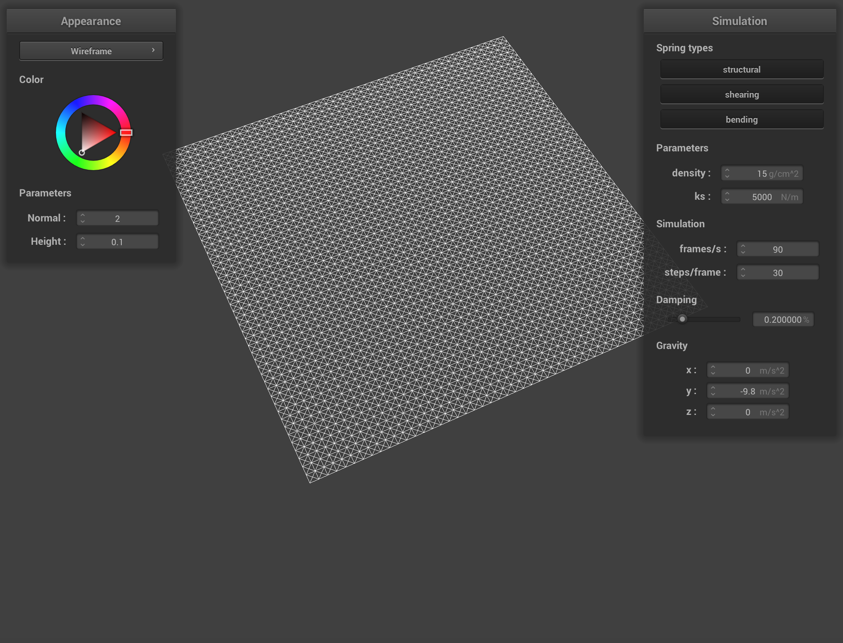843x643 pixels.
Task: Click the damping percentage value field
Action: point(783,319)
